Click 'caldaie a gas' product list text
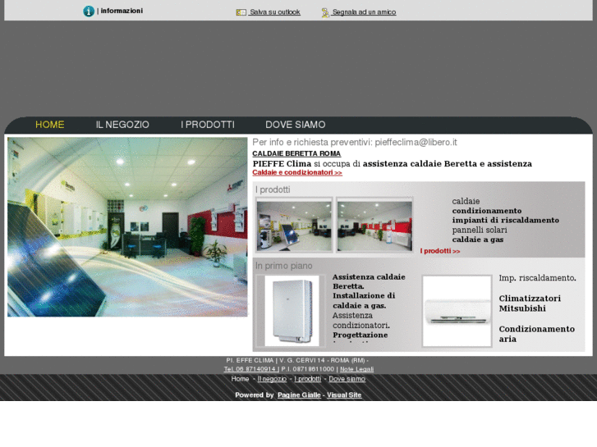Screen dimensions: 597x447 [478, 239]
